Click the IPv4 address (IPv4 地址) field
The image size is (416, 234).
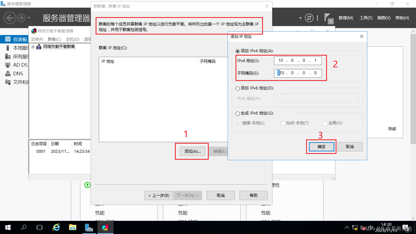pos(298,61)
